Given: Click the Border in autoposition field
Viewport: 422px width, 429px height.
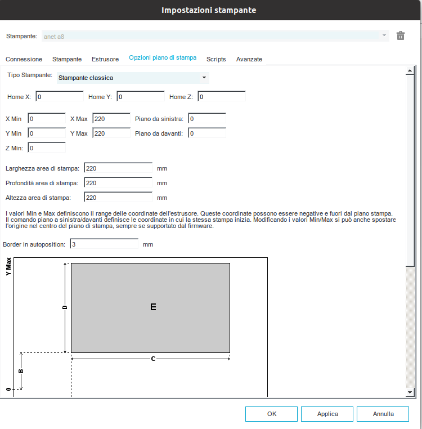Looking at the screenshot, I should (x=104, y=244).
